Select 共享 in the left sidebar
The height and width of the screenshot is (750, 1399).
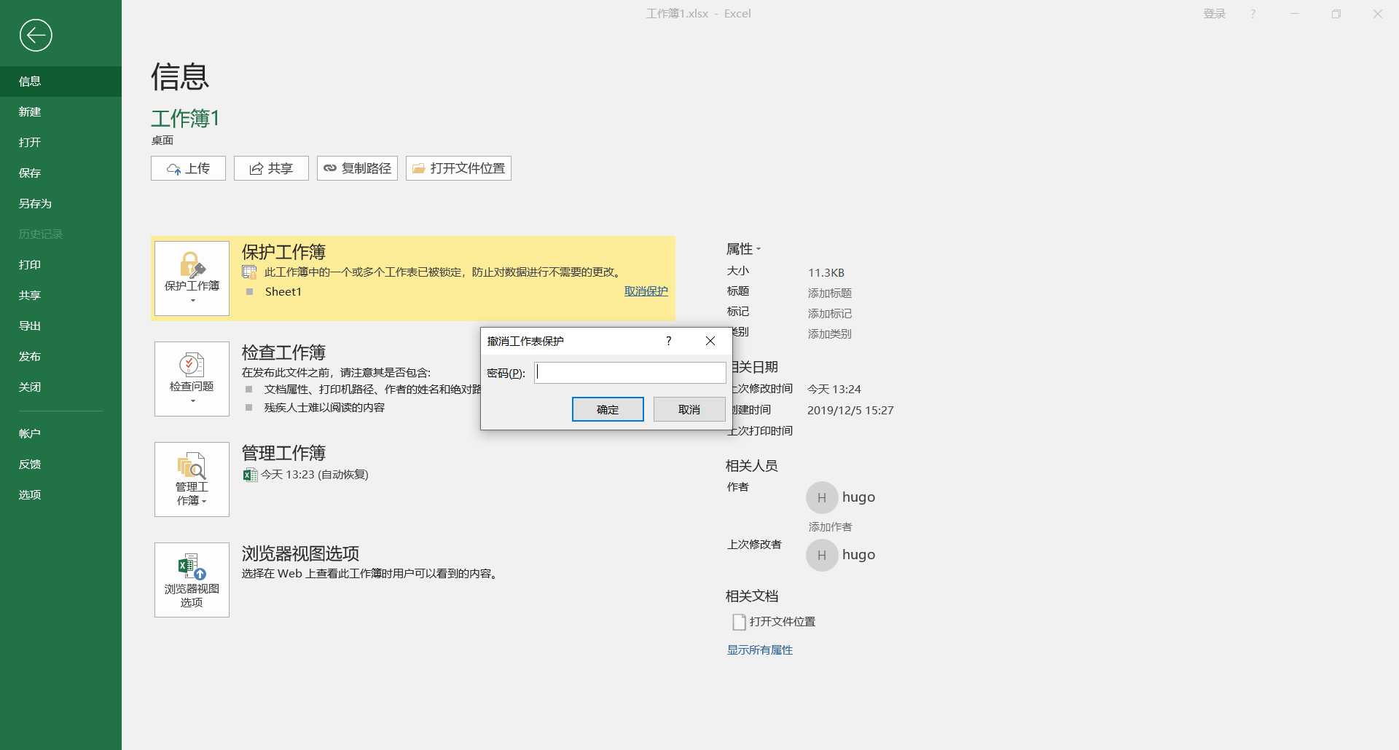60,296
